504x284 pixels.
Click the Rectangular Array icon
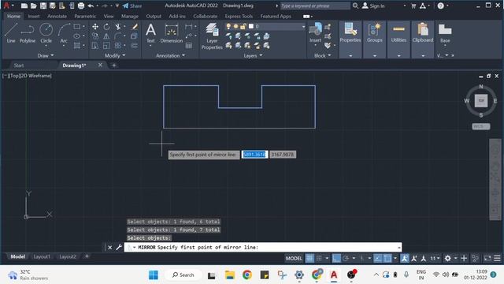point(118,46)
